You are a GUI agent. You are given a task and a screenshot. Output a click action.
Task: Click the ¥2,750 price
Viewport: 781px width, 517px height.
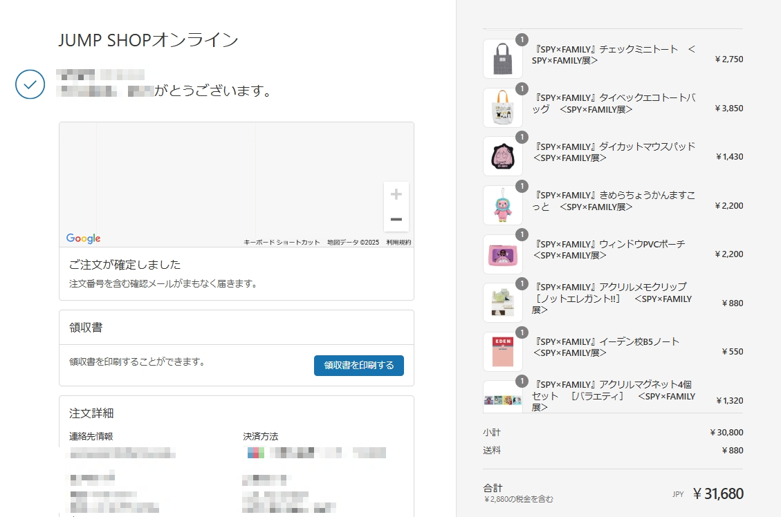tap(728, 59)
